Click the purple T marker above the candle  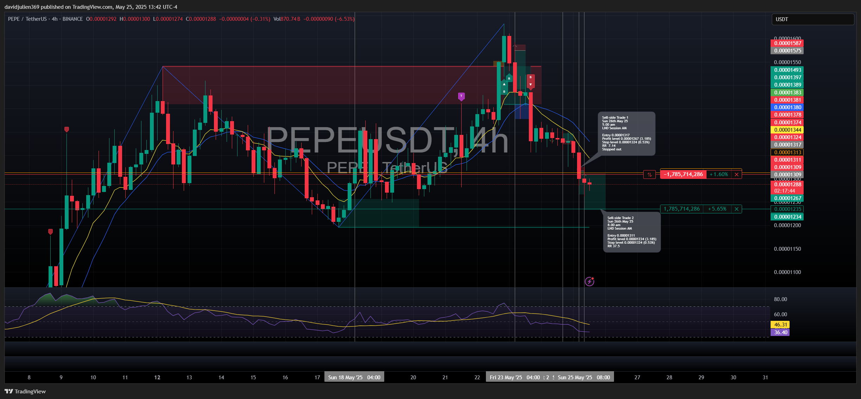click(x=461, y=96)
